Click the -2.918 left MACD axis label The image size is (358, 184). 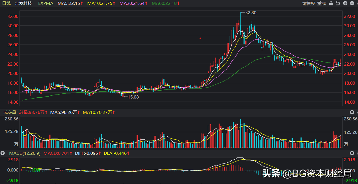click(x=12, y=181)
